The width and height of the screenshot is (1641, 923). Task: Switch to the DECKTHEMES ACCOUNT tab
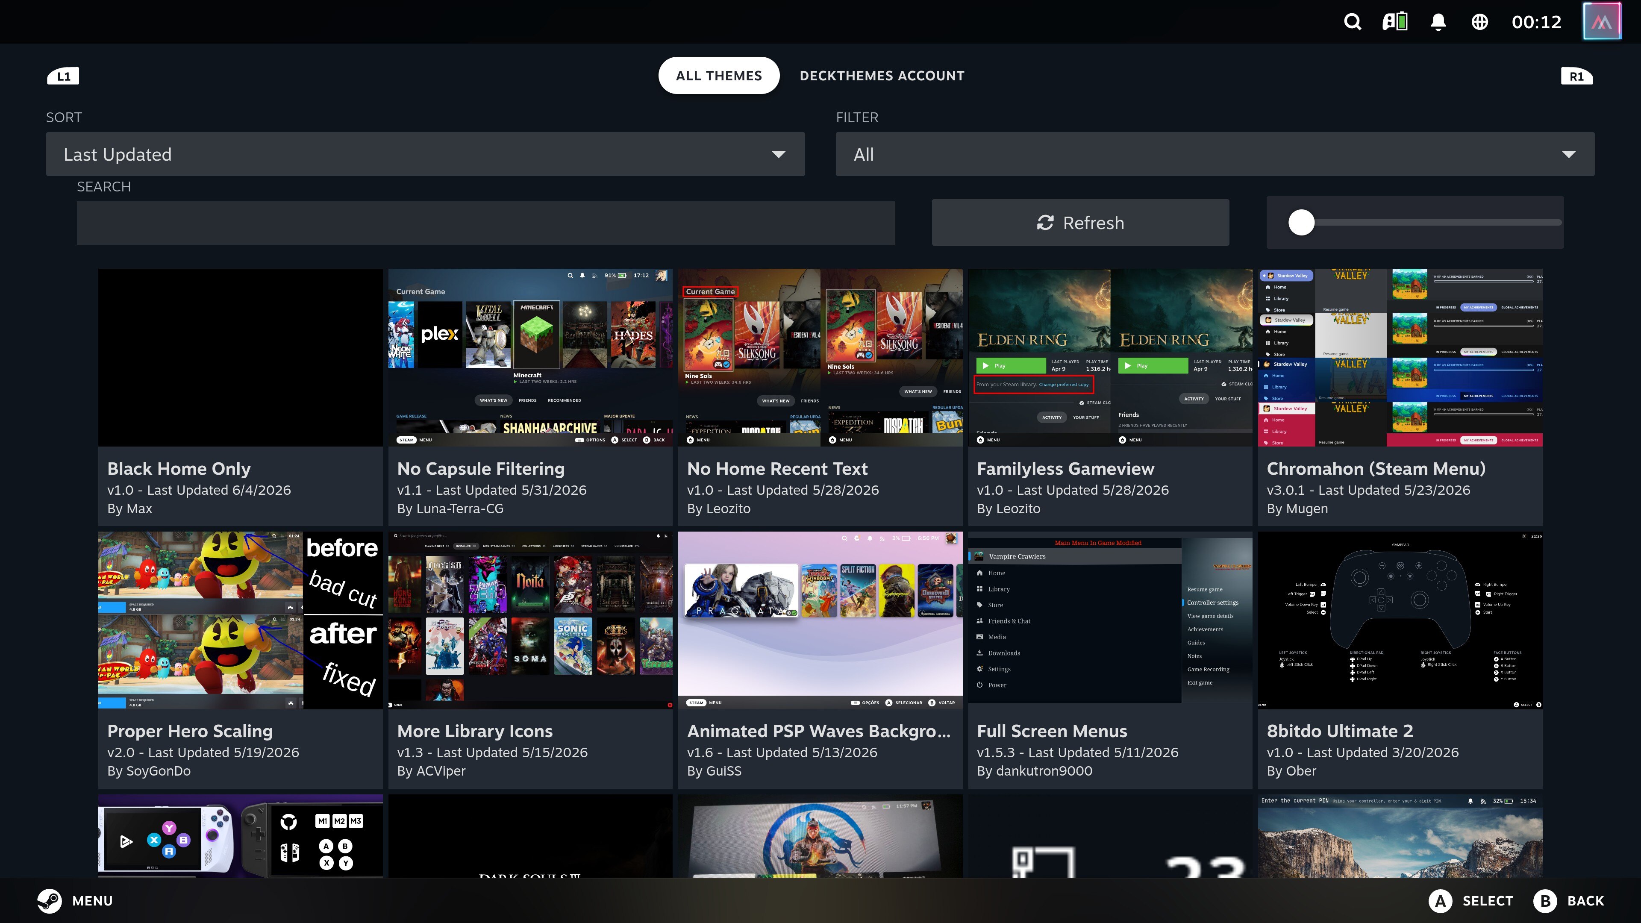click(882, 76)
